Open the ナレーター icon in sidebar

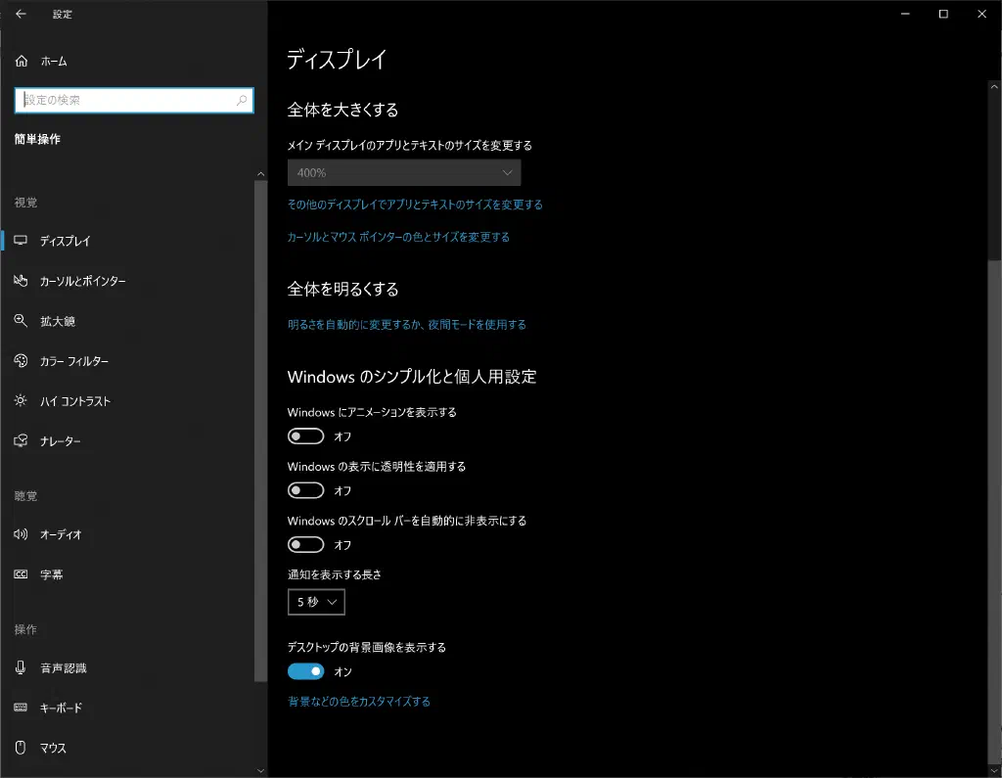tap(22, 441)
